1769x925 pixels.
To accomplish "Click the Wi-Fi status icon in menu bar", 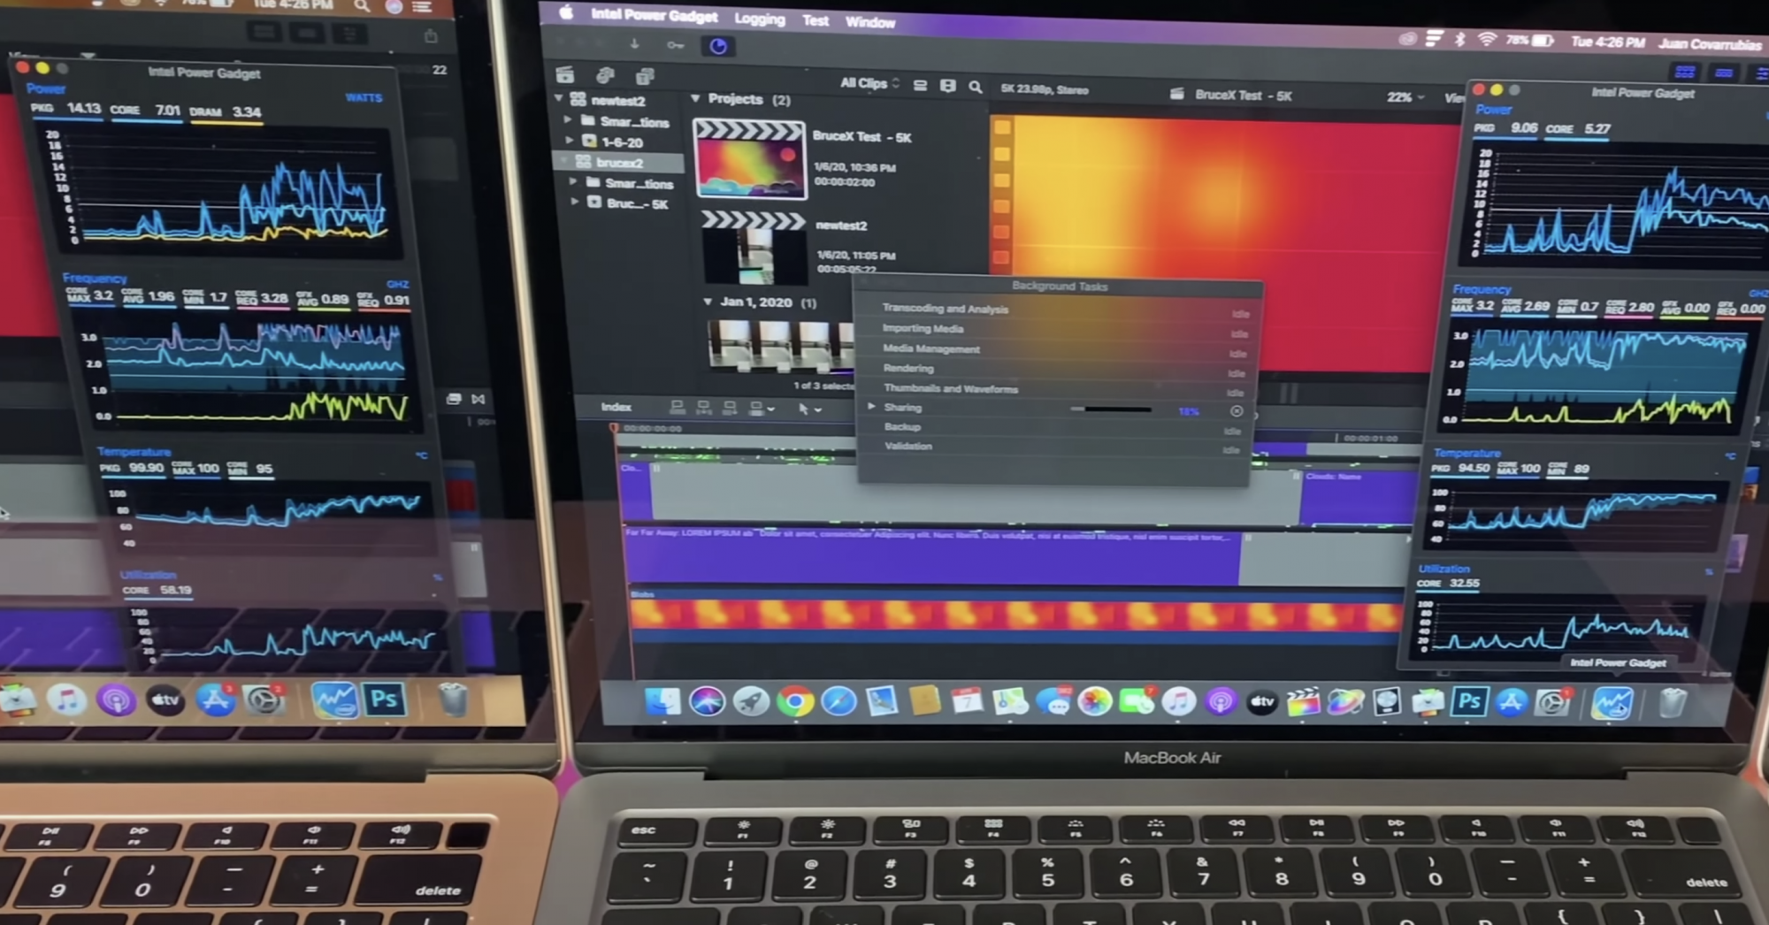I will [x=1487, y=40].
